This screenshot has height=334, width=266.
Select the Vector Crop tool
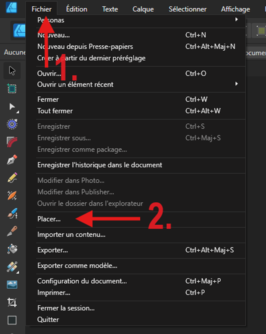click(x=12, y=302)
